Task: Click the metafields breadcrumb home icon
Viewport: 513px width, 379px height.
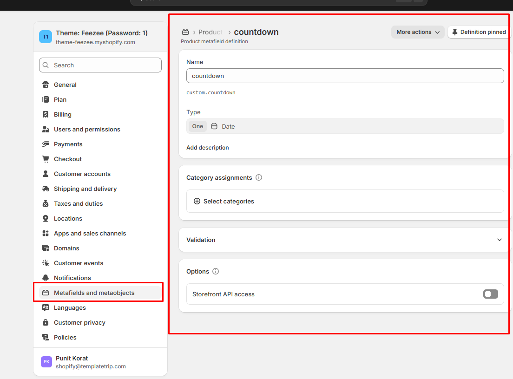Action: [x=185, y=32]
